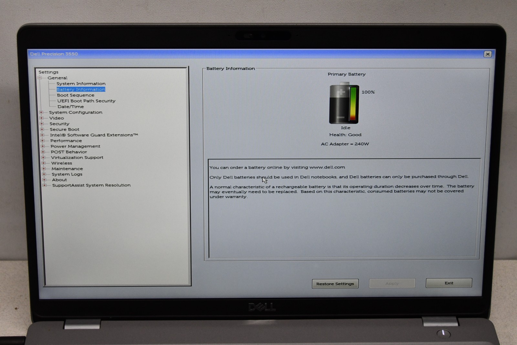
Task: Click the Apply button
Action: [392, 283]
